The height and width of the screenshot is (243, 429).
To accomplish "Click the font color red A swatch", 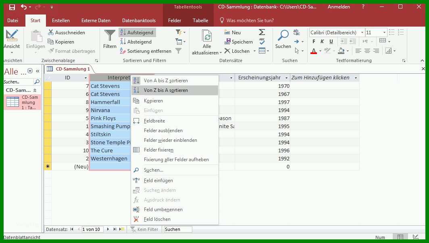I will [314, 51].
